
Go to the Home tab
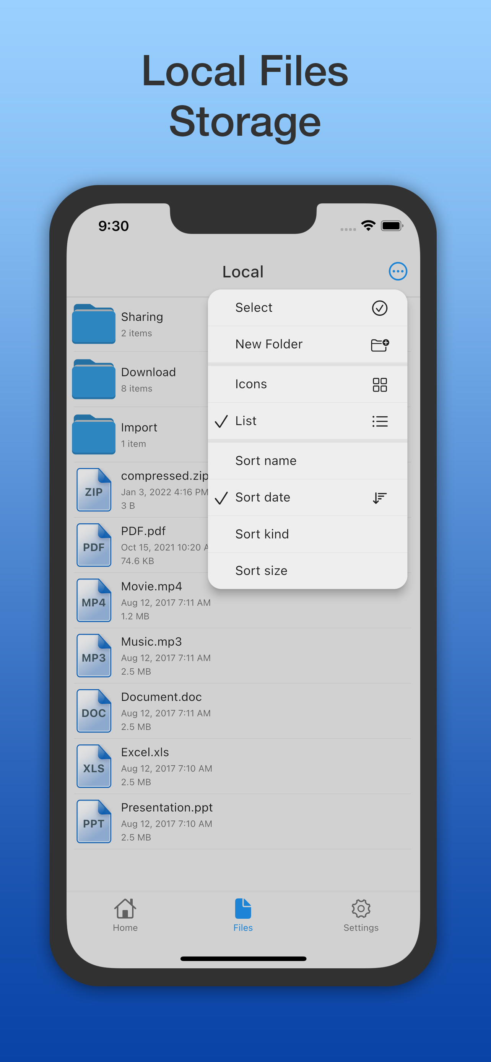[x=125, y=915]
